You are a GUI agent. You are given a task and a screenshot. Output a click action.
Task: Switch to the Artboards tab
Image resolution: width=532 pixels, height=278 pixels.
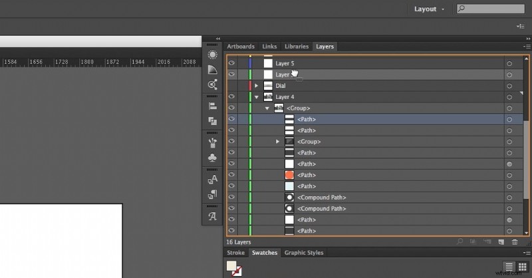(x=241, y=47)
